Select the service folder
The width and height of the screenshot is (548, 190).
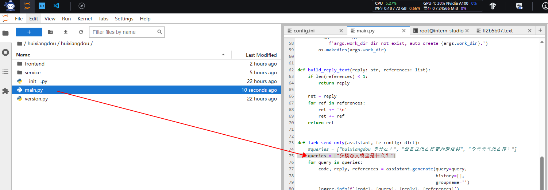(x=146, y=72)
